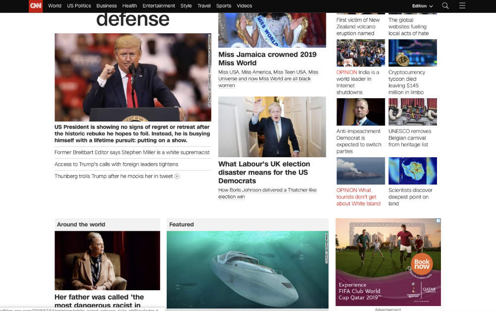Click the FIFA Club World Cup Qatar advertisement
The image size is (496, 311).
coord(388,262)
